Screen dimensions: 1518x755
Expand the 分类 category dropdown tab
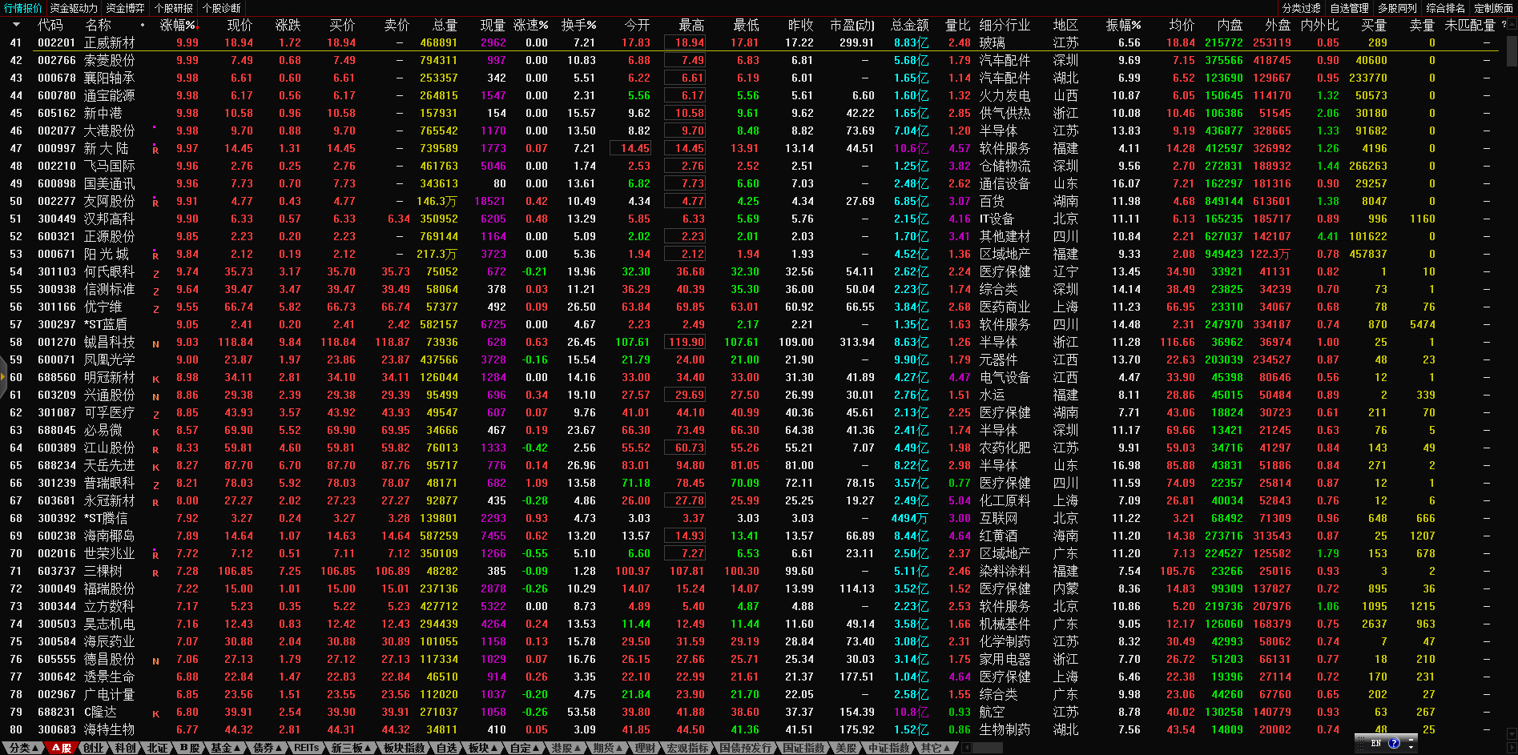[x=22, y=748]
